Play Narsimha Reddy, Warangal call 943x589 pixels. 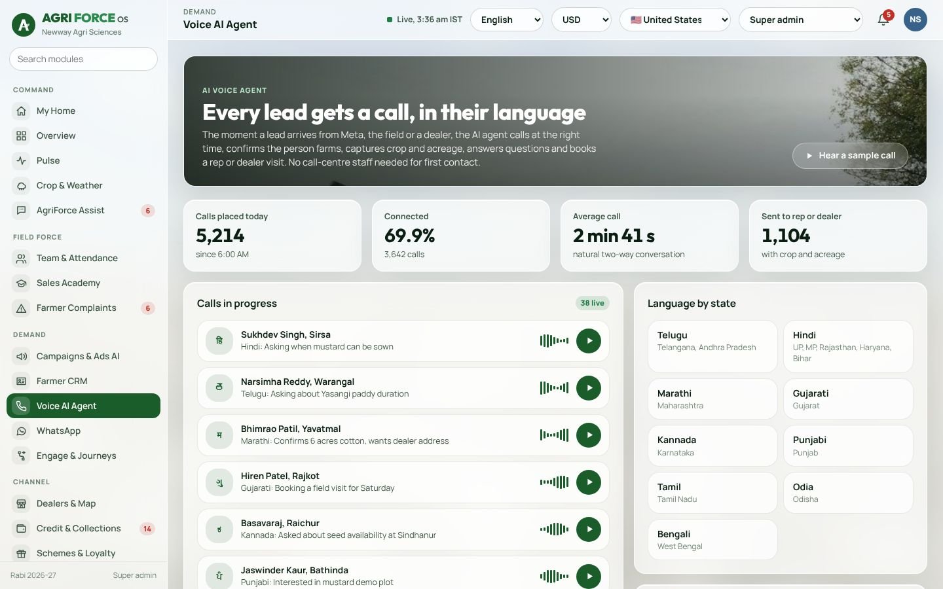pos(589,388)
